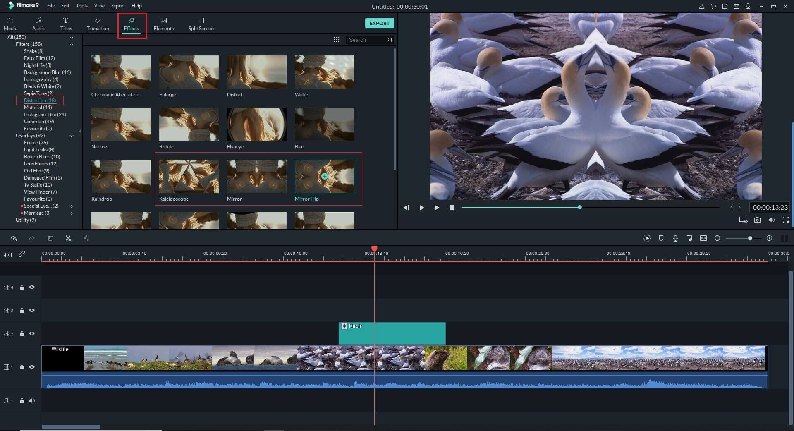Hide video track 1 with eye icon
This screenshot has width=794, height=431.
click(x=32, y=367)
